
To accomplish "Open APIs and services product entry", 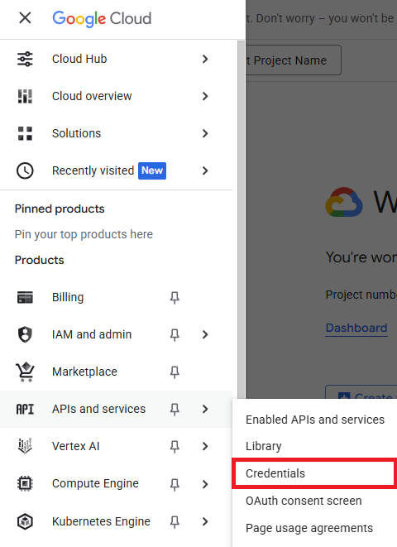I will pos(116,409).
